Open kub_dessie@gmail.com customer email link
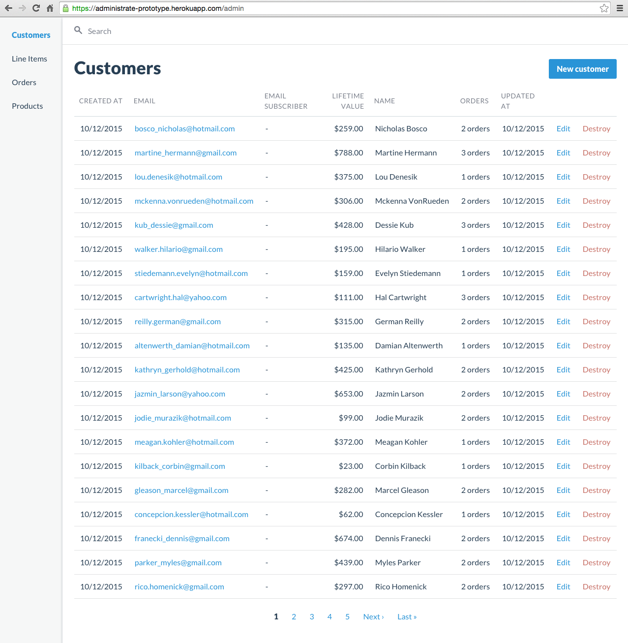 (174, 225)
